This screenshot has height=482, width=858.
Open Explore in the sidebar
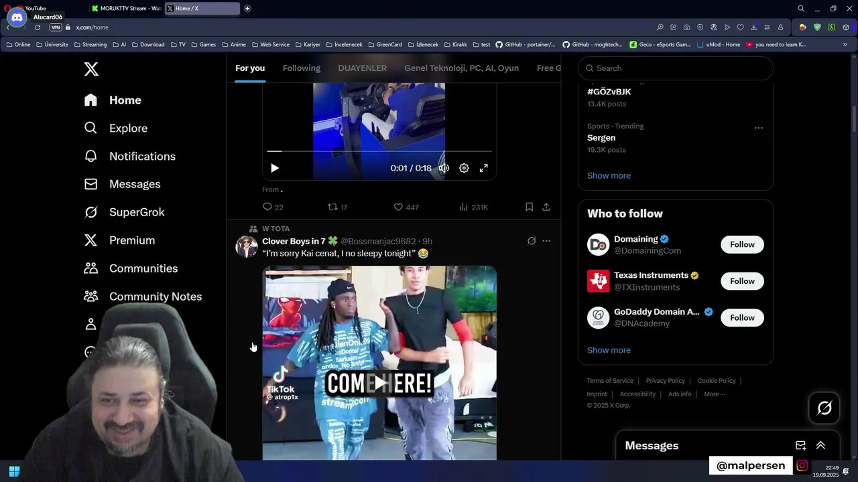(115, 128)
